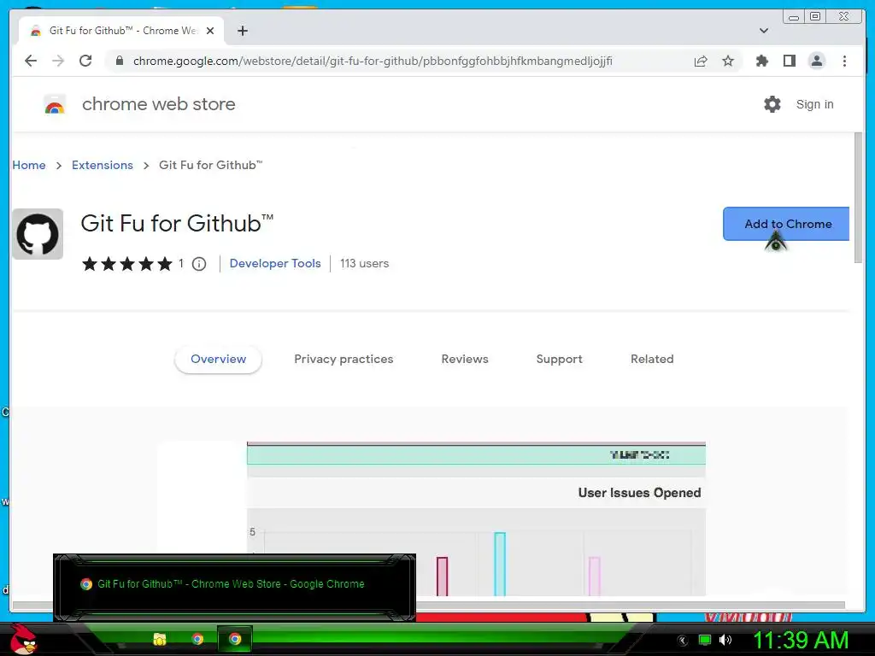Open the Reviews tab

(x=465, y=360)
